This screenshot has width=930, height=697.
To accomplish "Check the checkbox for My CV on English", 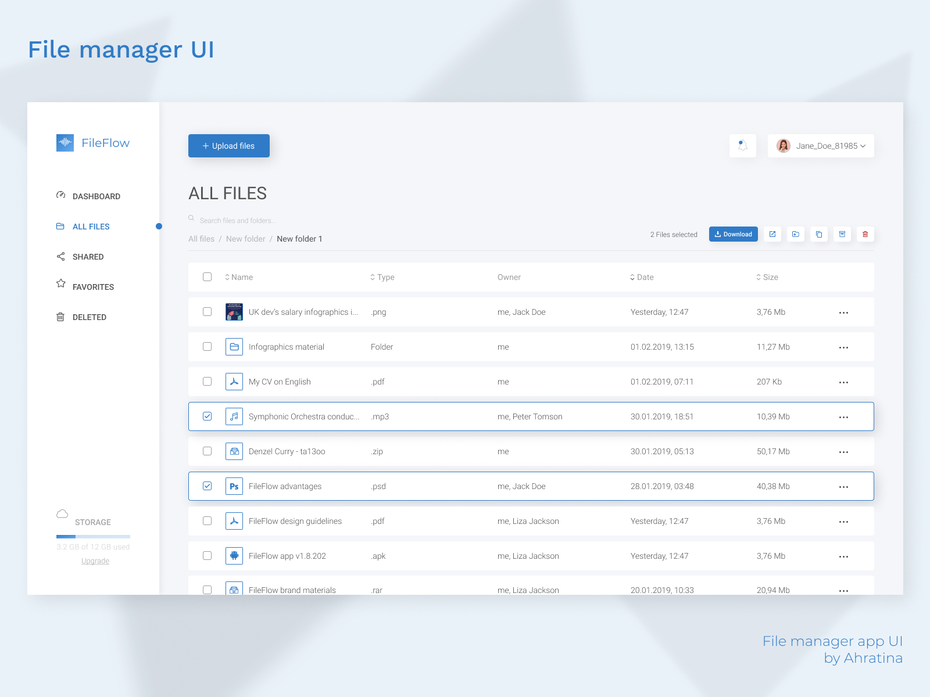I will [x=207, y=382].
